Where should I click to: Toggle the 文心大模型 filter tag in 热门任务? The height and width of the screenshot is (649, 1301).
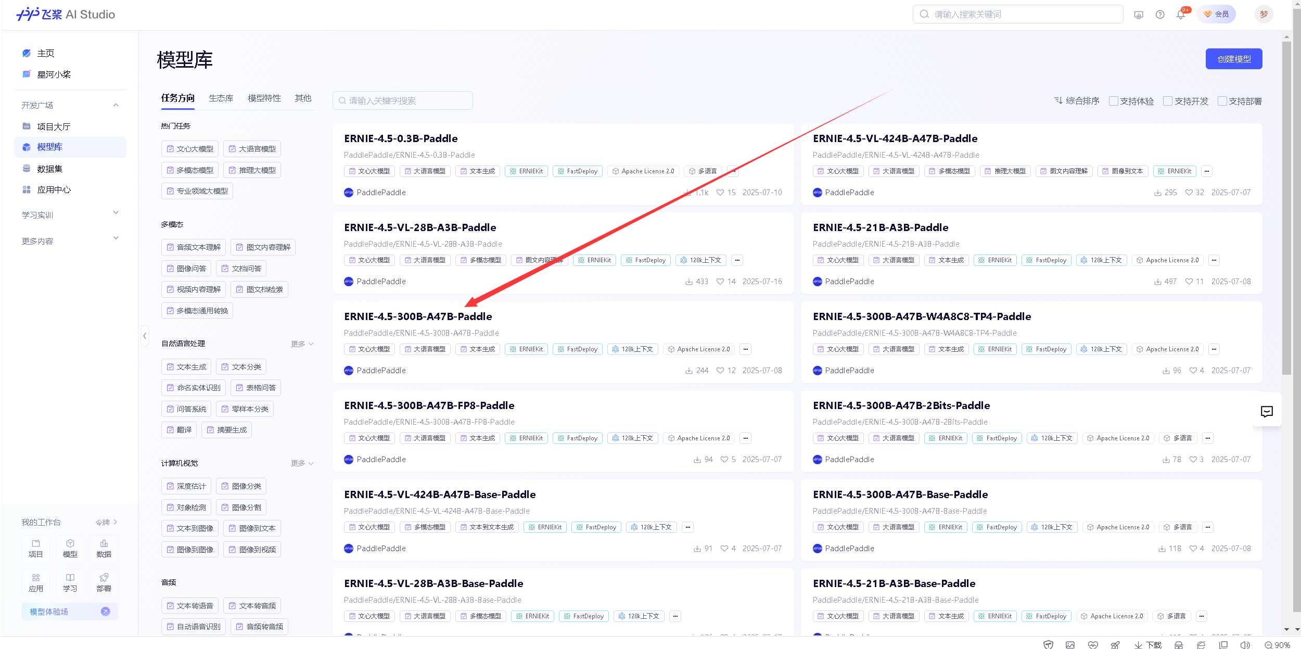pyautogui.click(x=190, y=149)
